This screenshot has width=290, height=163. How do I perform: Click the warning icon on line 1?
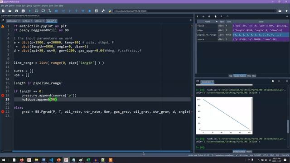(x=3, y=26)
